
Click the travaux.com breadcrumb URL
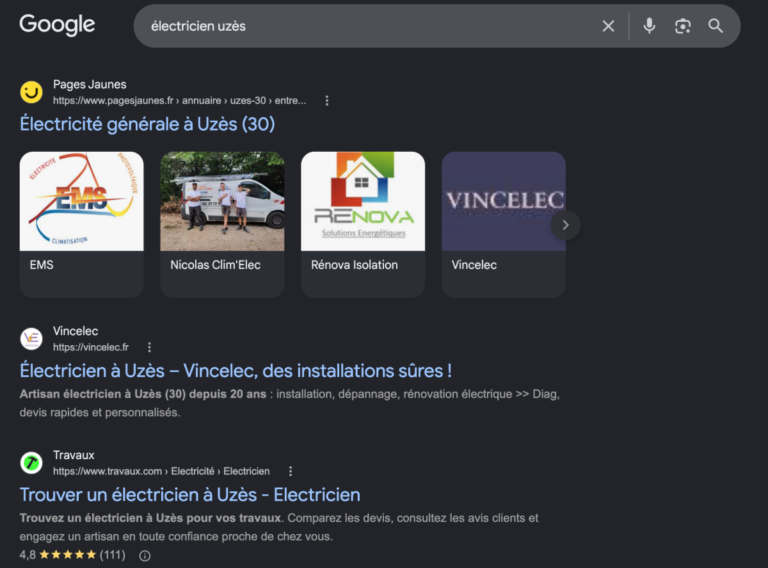coord(161,471)
